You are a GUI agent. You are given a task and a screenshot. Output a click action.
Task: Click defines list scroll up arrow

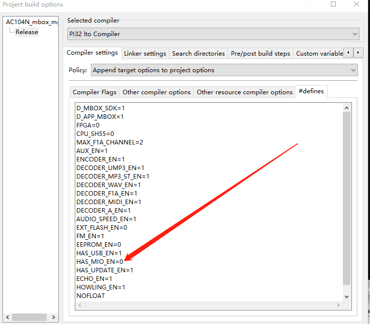346,108
